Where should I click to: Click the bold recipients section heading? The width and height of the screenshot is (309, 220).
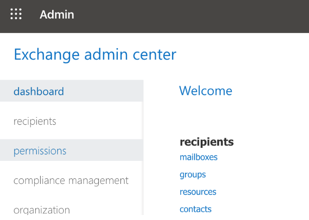pos(207,142)
